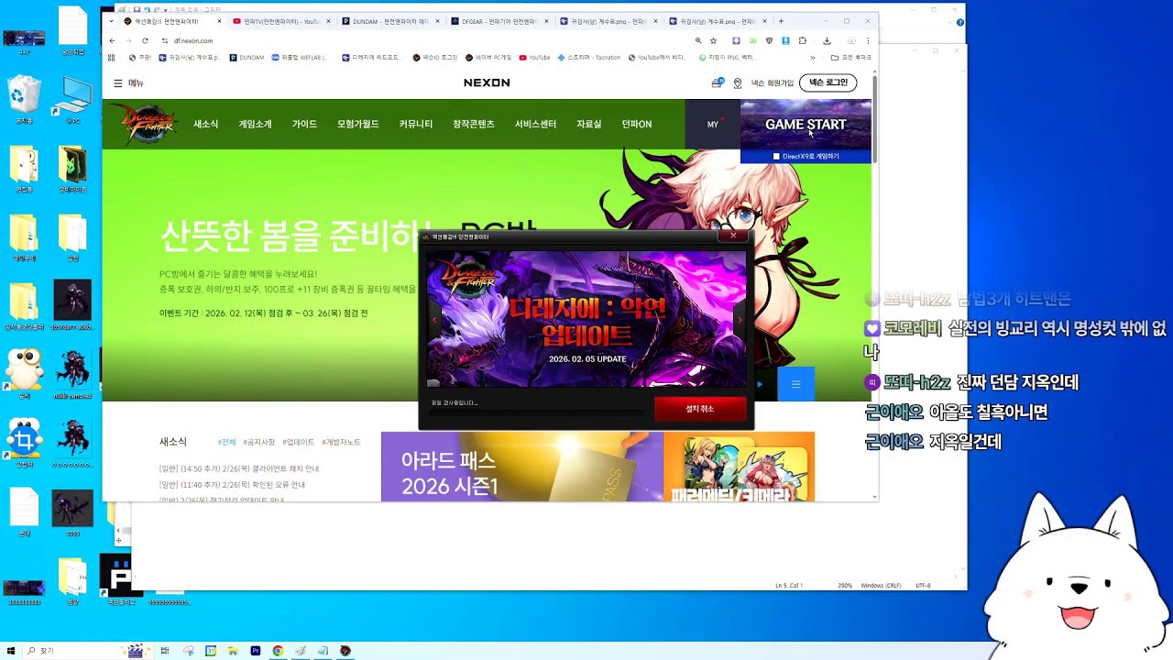
Task: Click the df.nexon.com address bar
Action: [x=422, y=40]
